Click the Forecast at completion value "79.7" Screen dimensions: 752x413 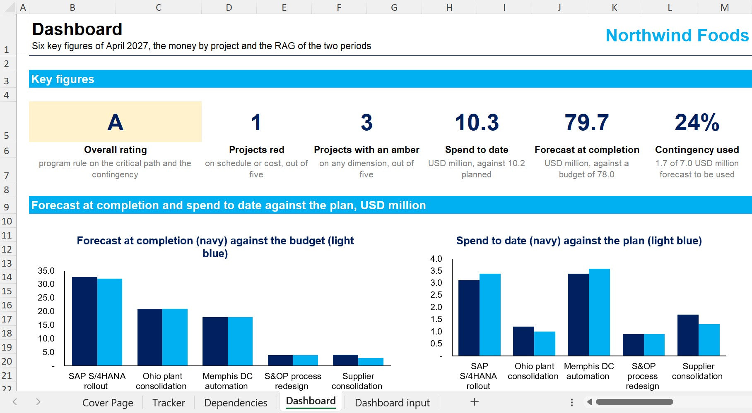click(587, 123)
